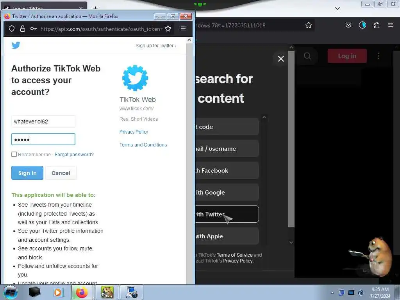400x300 pixels.
Task: Open the black box taskbar application
Action: (34, 292)
